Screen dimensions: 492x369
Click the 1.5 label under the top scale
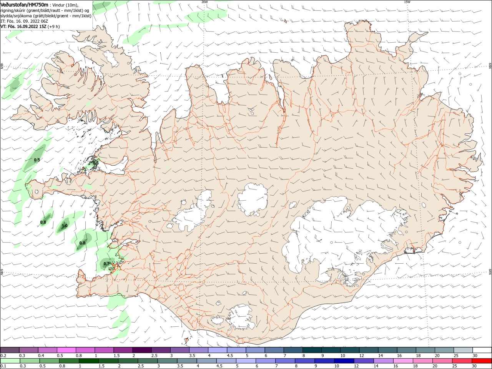[x=116, y=356]
